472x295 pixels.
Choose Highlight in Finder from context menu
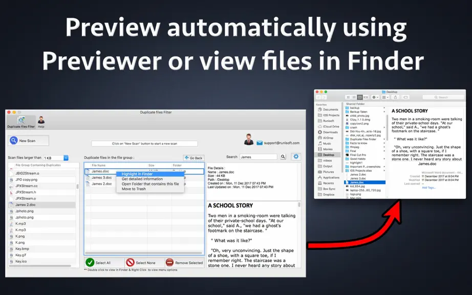(x=150, y=174)
